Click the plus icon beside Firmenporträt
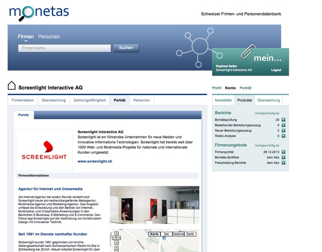This screenshot has height=252, width=322. 283,152
